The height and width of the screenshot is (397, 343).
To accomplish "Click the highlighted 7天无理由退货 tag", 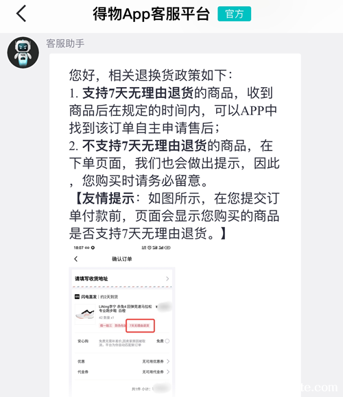I will 140,326.
